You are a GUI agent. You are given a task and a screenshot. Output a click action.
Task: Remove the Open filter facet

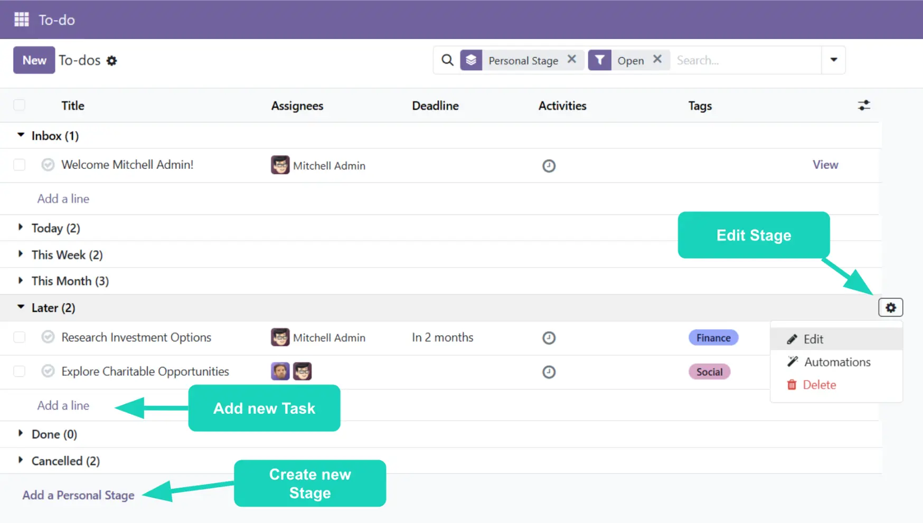pos(657,60)
